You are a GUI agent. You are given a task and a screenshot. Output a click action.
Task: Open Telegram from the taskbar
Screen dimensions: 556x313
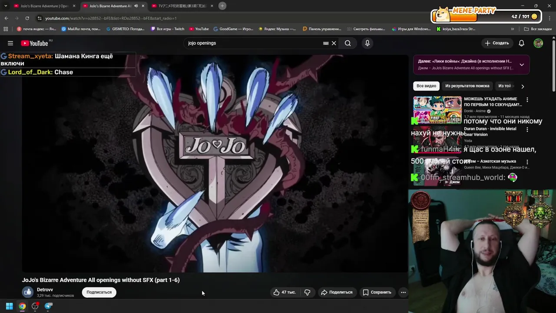click(x=48, y=306)
